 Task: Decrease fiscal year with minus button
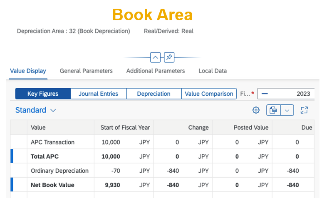click(x=265, y=94)
